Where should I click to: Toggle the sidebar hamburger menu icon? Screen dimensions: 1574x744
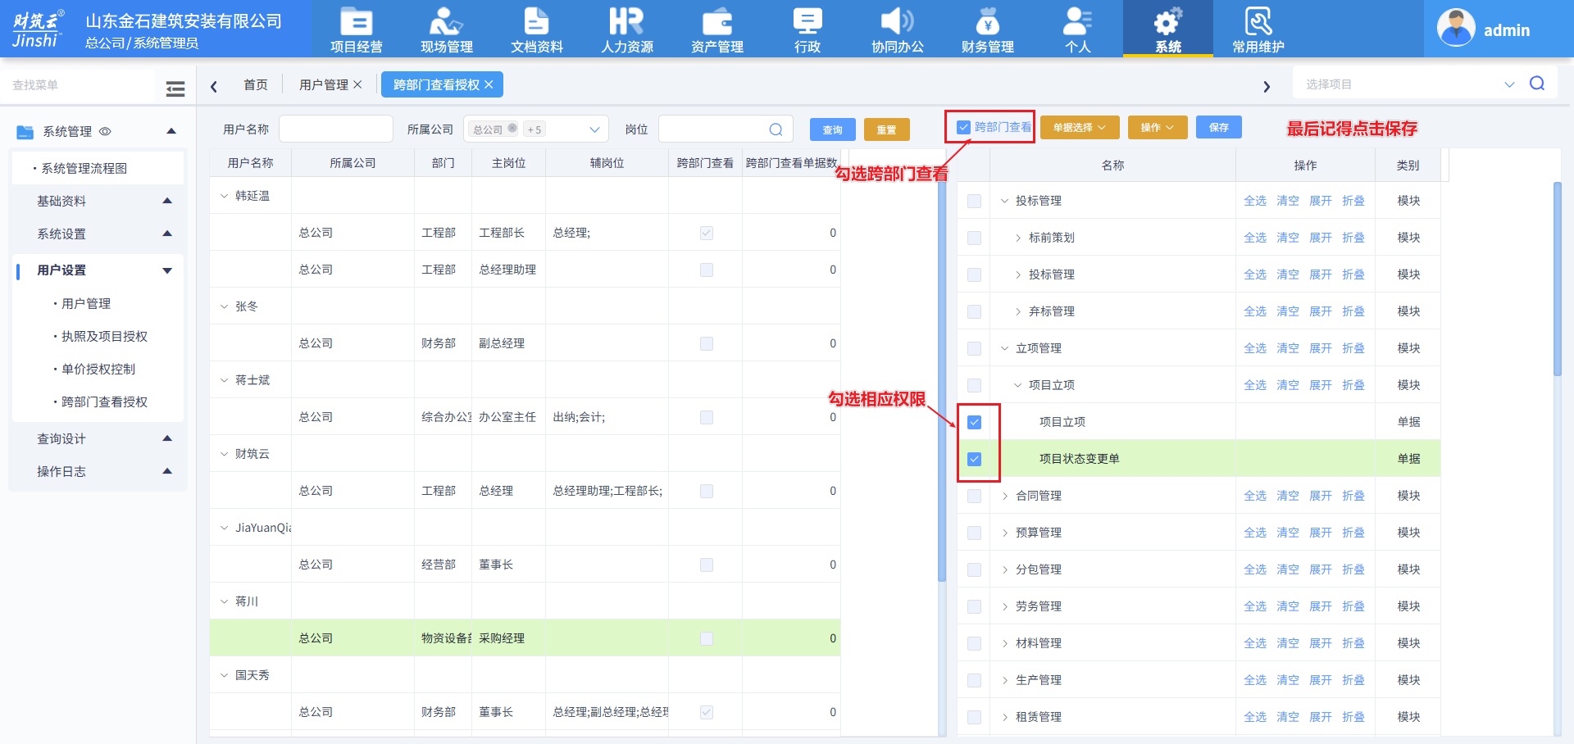pyautogui.click(x=175, y=88)
